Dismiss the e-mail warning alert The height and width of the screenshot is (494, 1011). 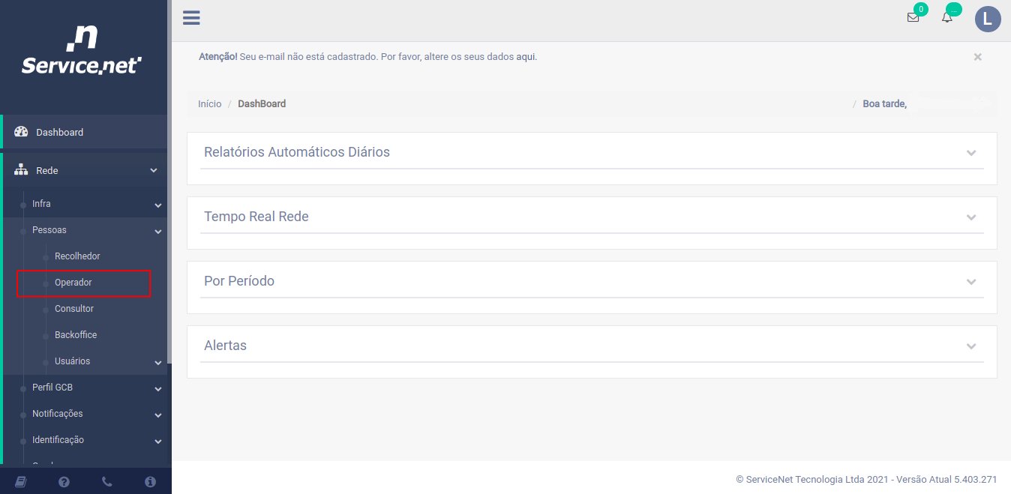pyautogui.click(x=977, y=57)
